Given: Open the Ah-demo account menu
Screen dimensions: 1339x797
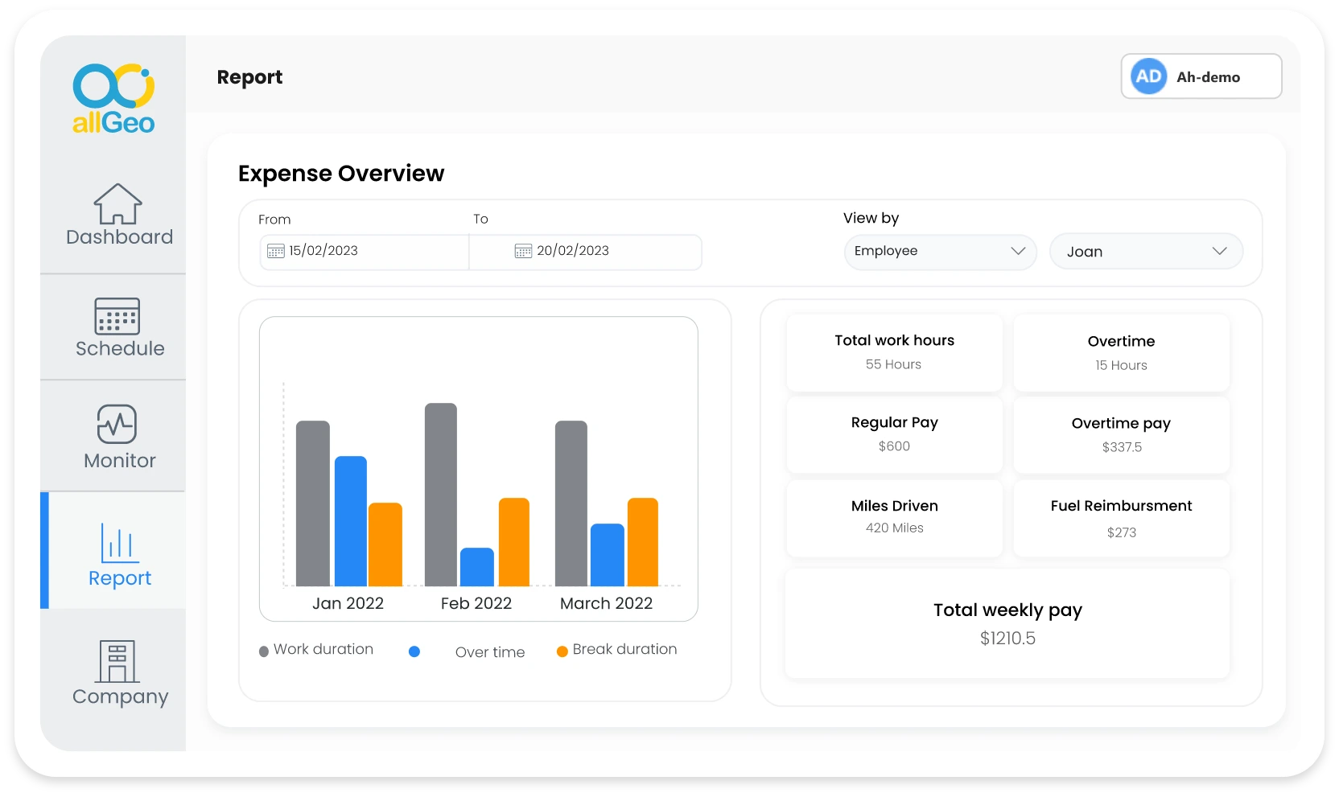Looking at the screenshot, I should tap(1208, 77).
